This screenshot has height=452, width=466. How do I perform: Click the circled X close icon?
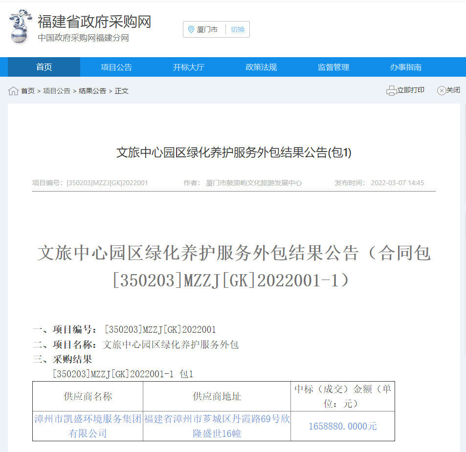pyautogui.click(x=442, y=90)
